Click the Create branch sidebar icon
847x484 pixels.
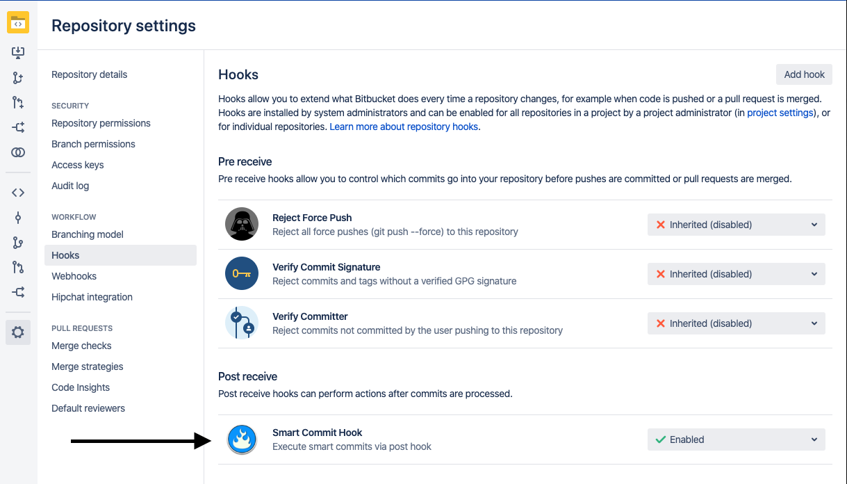coord(18,78)
